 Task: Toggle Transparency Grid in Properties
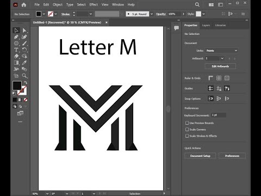pyautogui.click(x=227, y=78)
